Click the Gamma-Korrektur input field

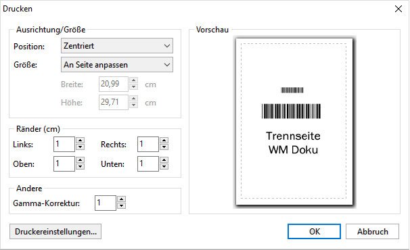coord(106,203)
